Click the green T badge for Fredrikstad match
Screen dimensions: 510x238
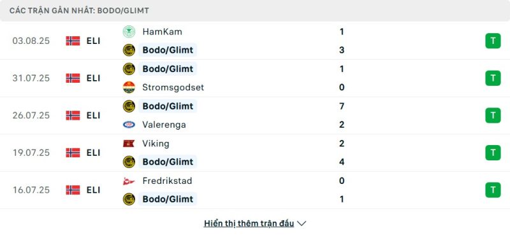[x=493, y=190]
